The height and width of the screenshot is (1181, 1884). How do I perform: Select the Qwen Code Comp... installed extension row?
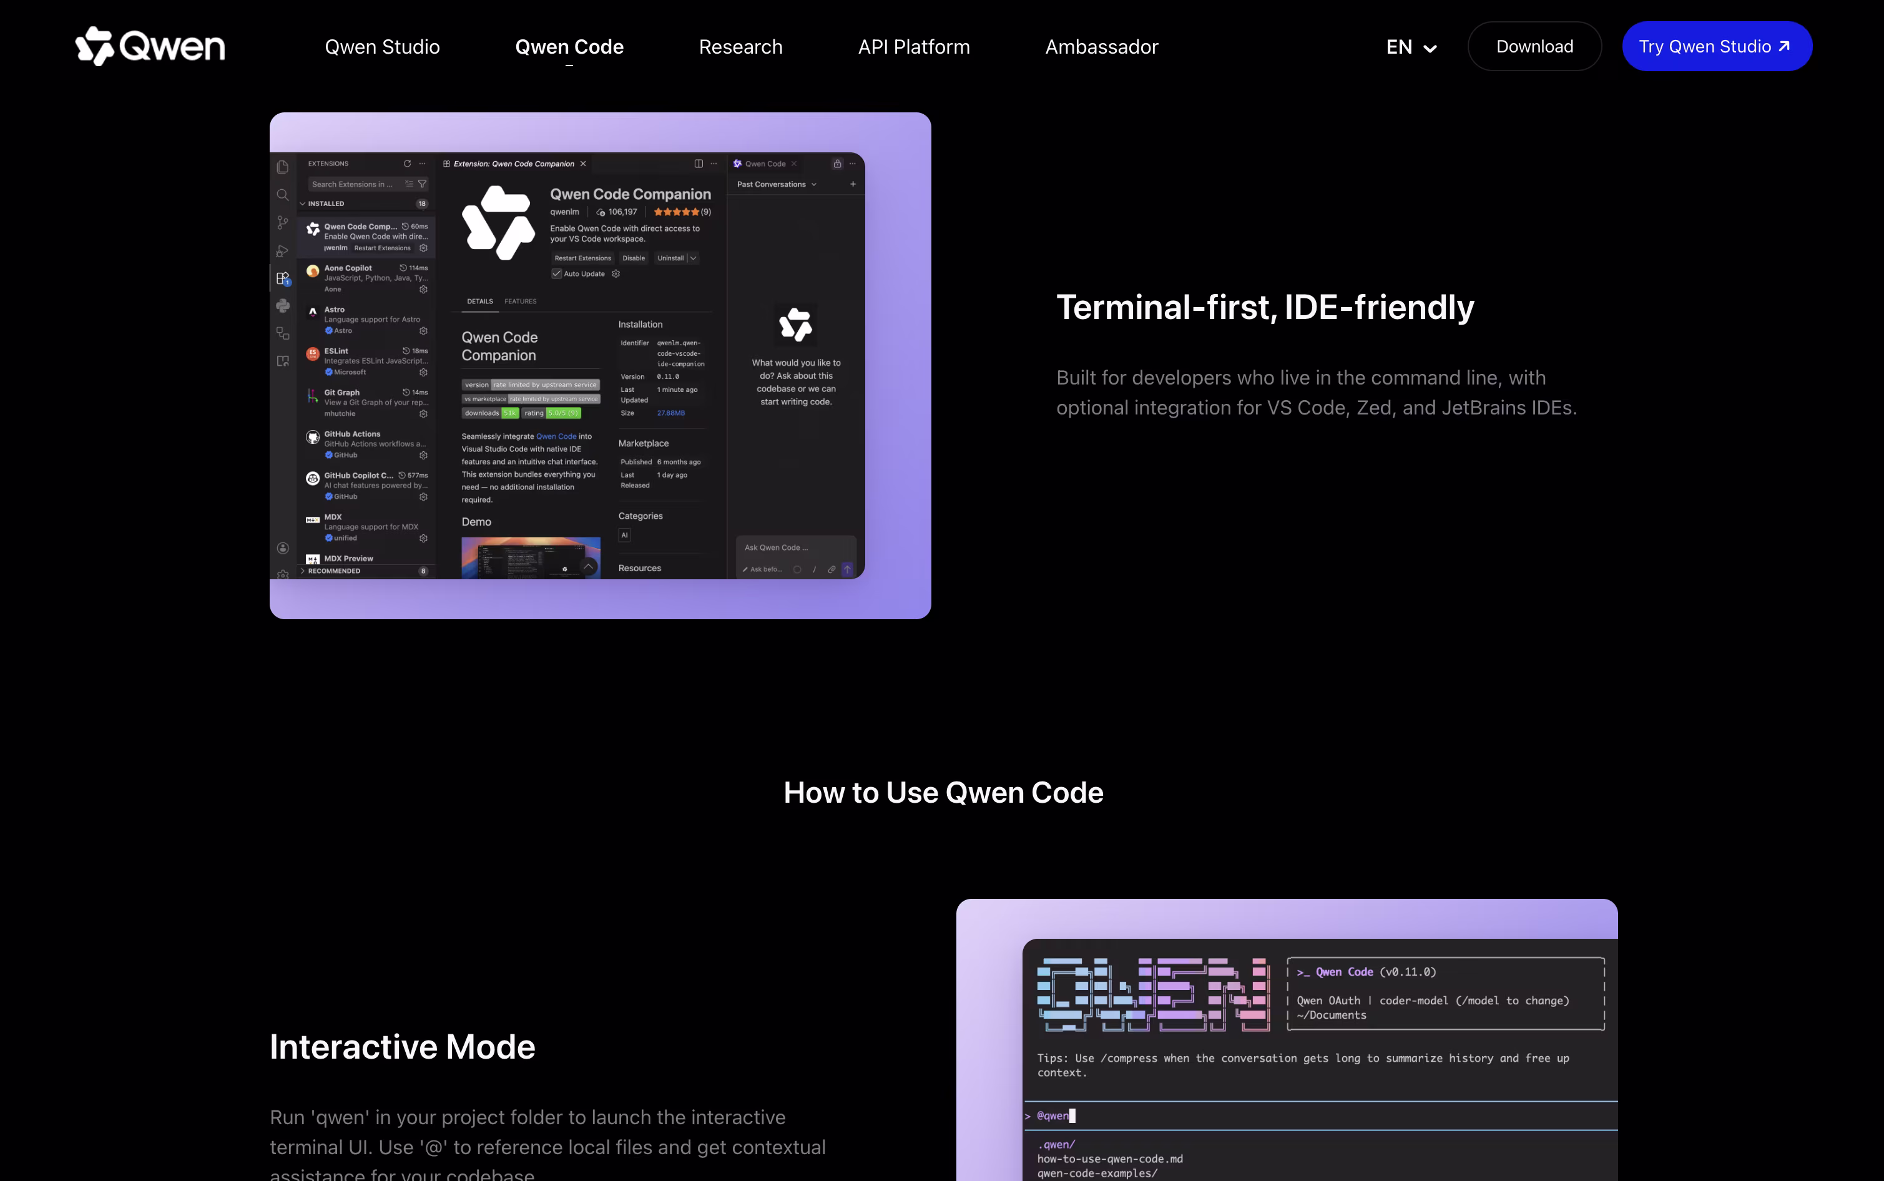pos(366,237)
